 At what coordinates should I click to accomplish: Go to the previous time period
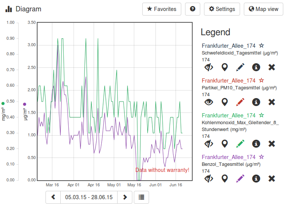click(x=53, y=197)
